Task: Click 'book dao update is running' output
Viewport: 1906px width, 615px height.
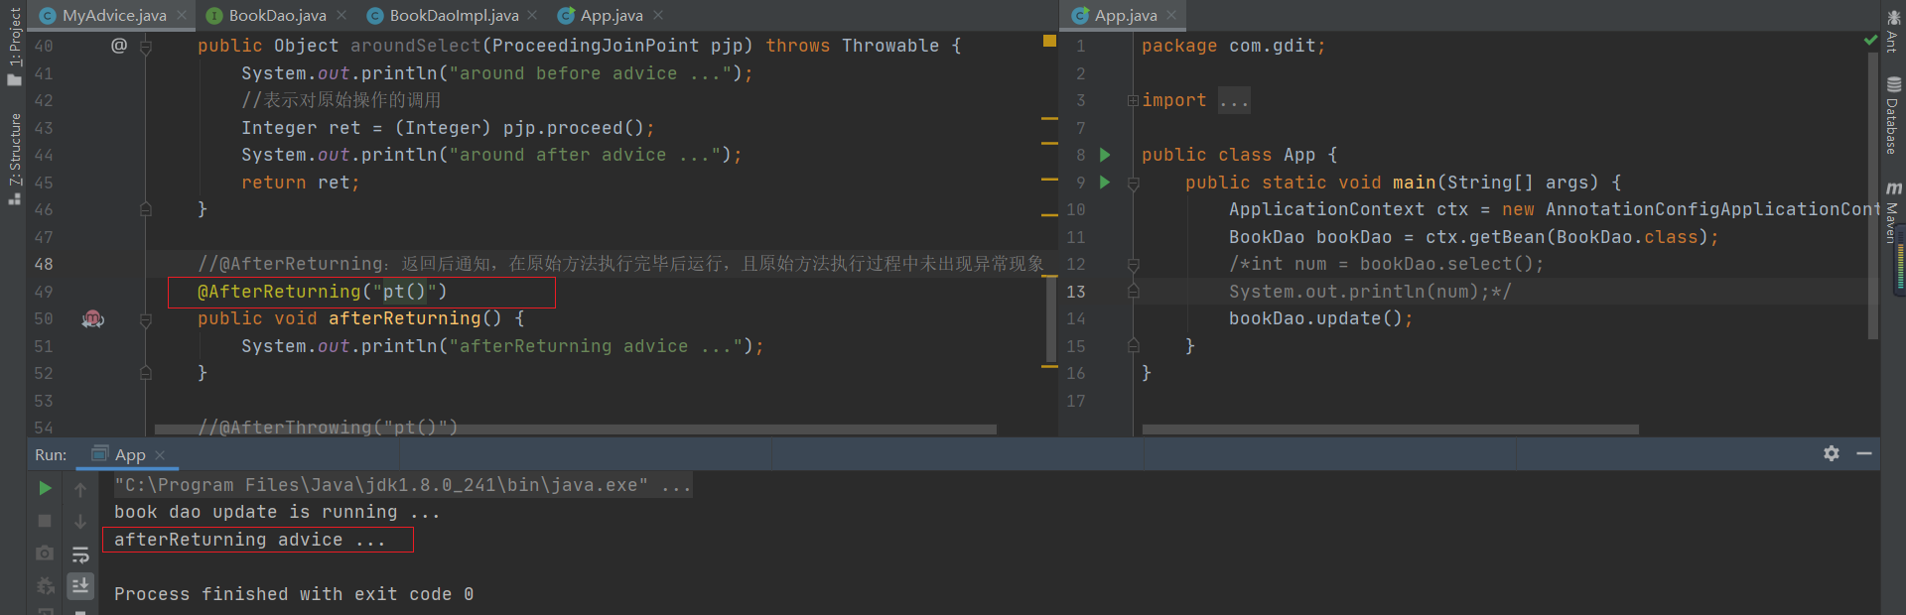Action: point(277,512)
